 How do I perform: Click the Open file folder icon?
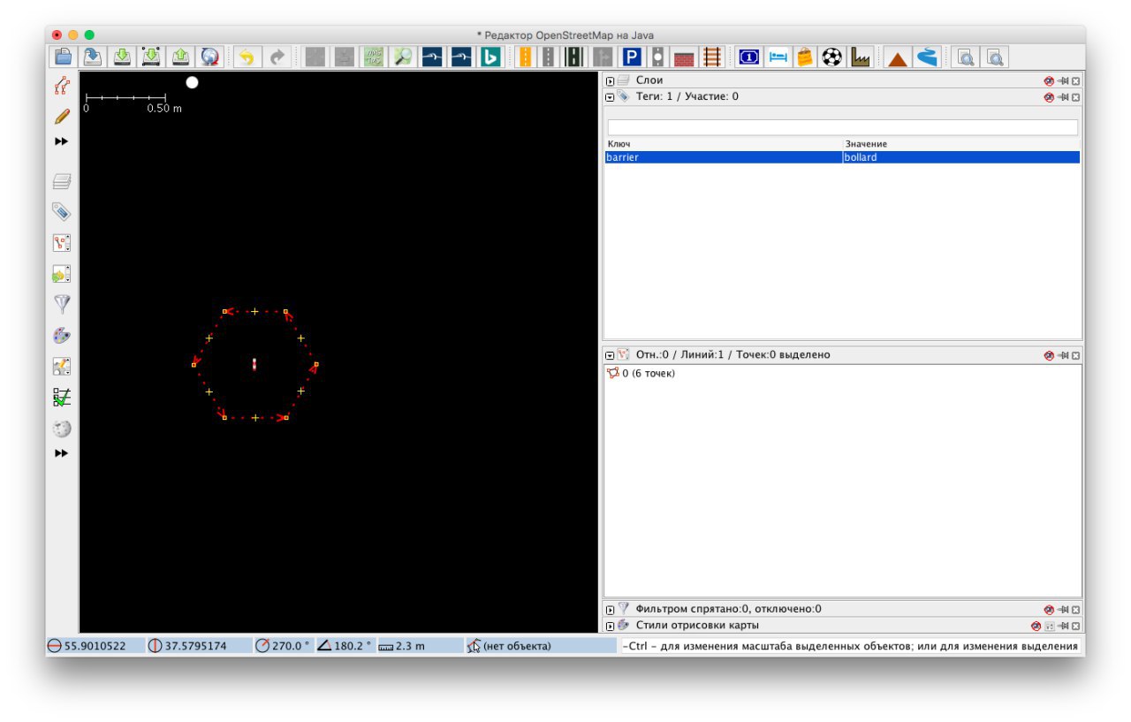64,57
